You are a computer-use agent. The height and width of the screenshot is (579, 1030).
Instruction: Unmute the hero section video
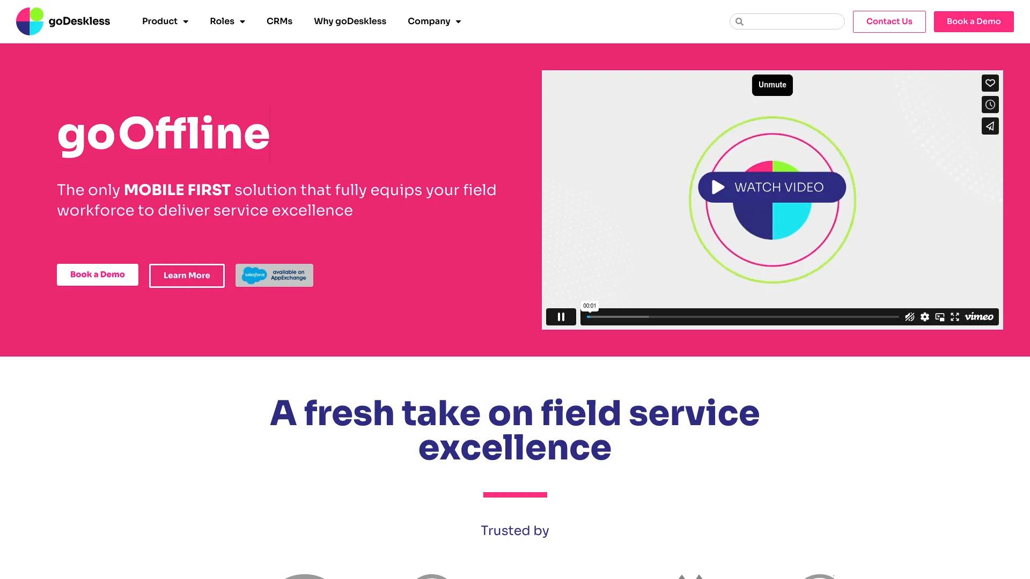click(772, 85)
